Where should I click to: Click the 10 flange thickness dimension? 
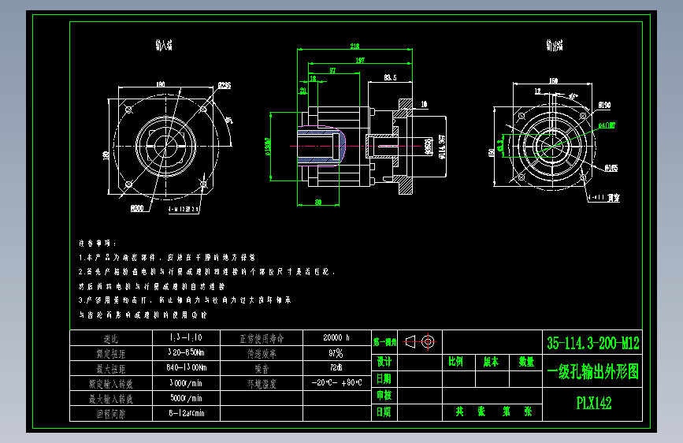point(424,104)
